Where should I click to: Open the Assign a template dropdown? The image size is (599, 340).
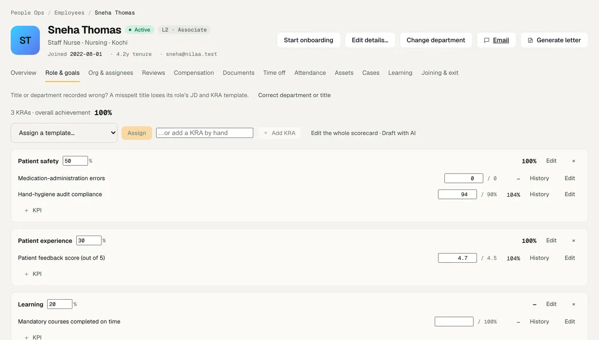click(x=64, y=133)
